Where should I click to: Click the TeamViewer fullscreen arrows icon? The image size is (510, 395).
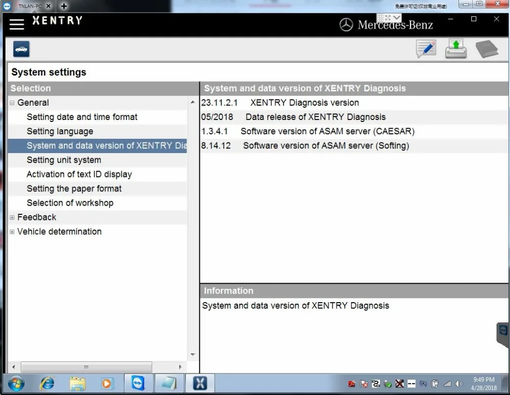[x=388, y=17]
